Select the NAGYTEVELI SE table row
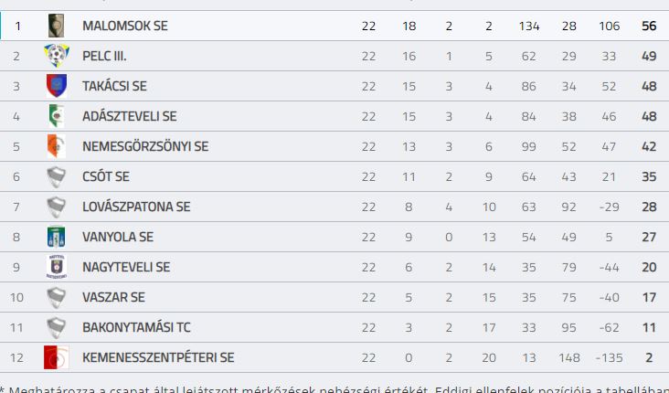Screen dimensions: 669x393 334,267
